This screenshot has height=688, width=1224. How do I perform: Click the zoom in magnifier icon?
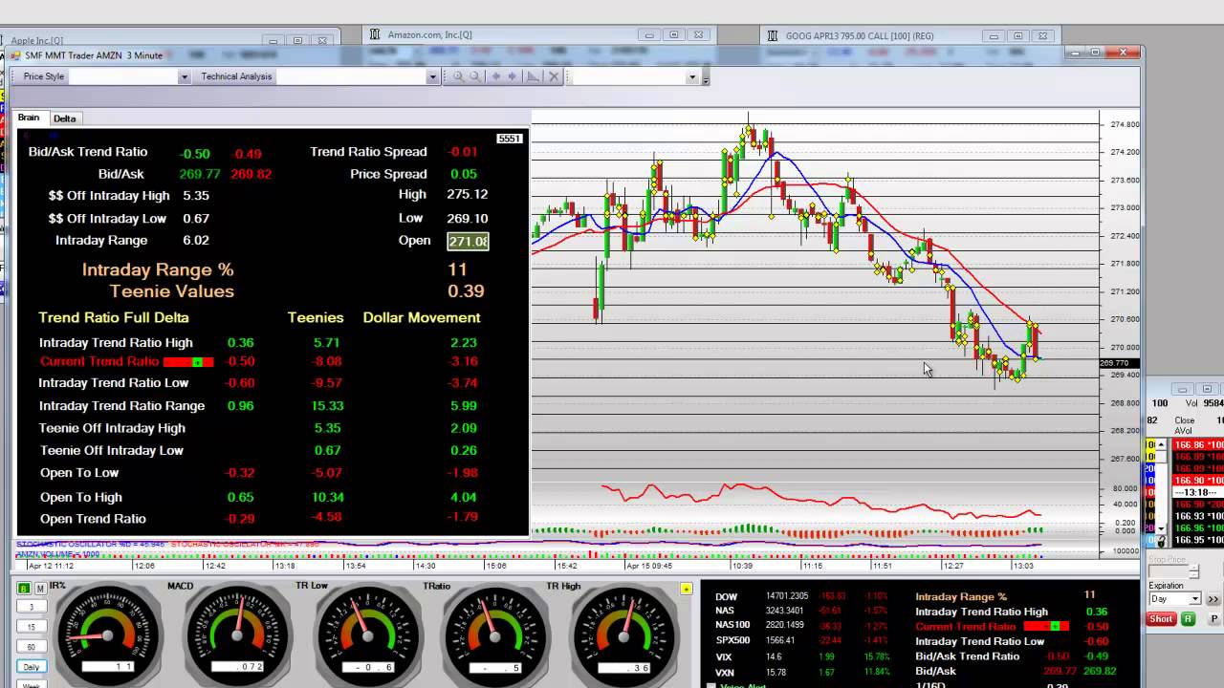(x=458, y=76)
